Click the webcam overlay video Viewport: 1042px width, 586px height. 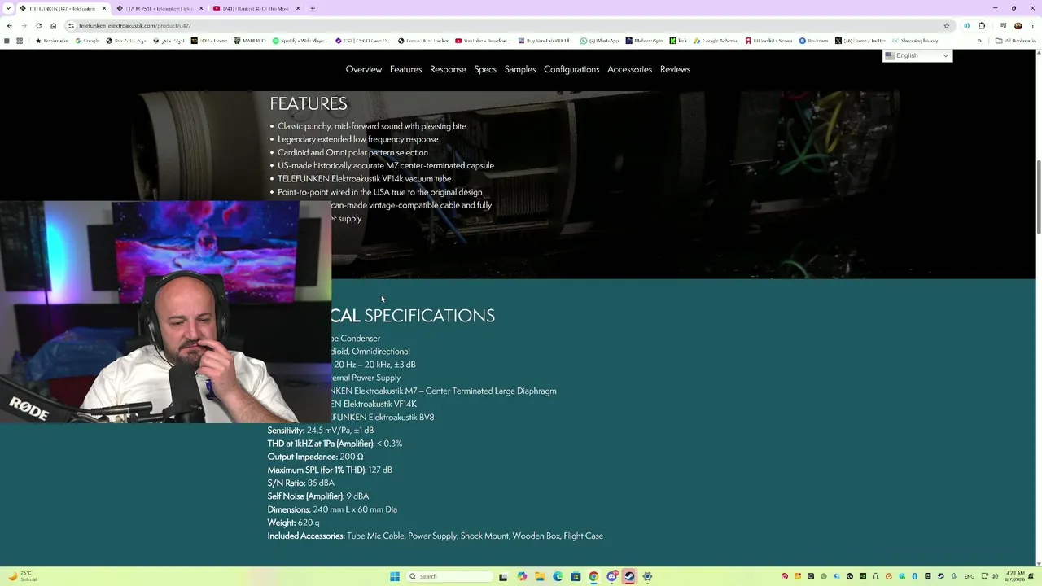[165, 312]
